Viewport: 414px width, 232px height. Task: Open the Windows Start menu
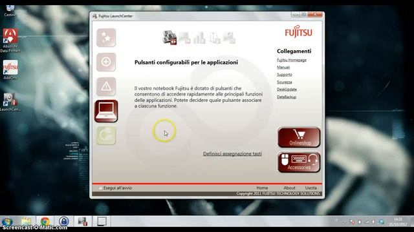point(7,222)
